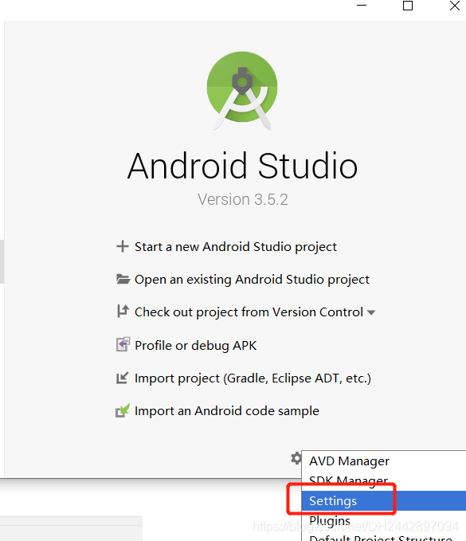Click the Import project arrow icon
This screenshot has height=541, width=466.
(x=122, y=378)
